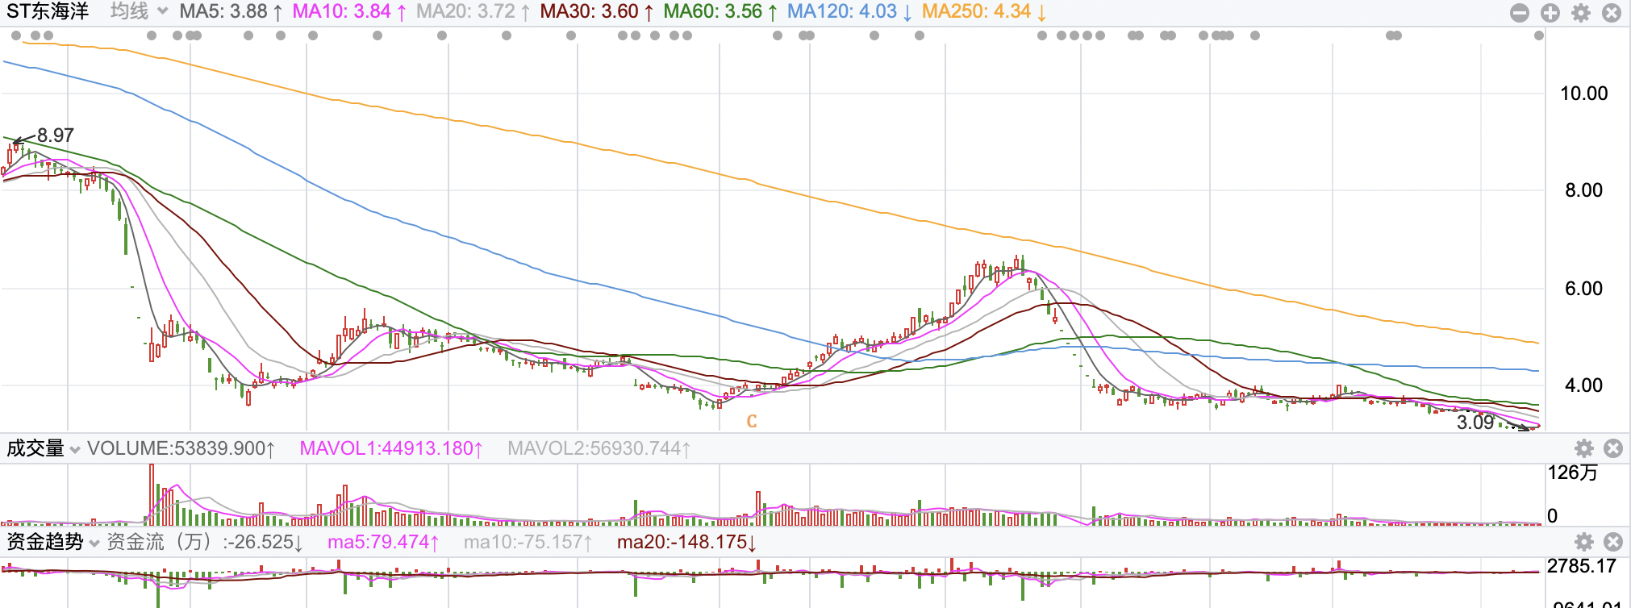Click the 6.00 price axis label
The height and width of the screenshot is (608, 1631).
click(1583, 289)
